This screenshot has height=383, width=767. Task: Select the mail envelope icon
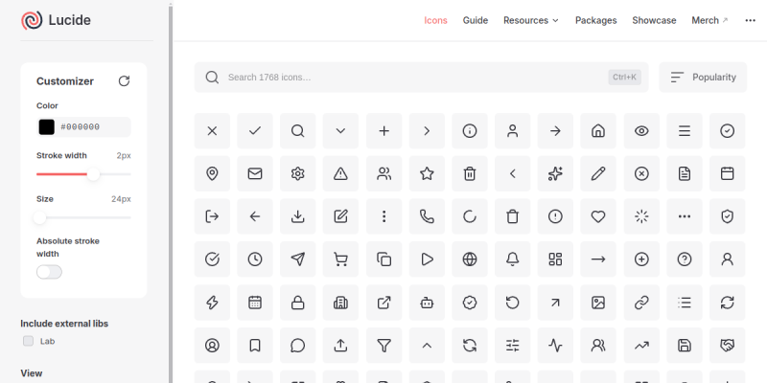point(255,173)
